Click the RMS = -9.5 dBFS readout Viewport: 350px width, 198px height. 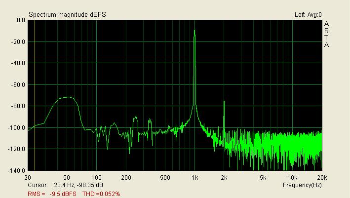pos(52,194)
